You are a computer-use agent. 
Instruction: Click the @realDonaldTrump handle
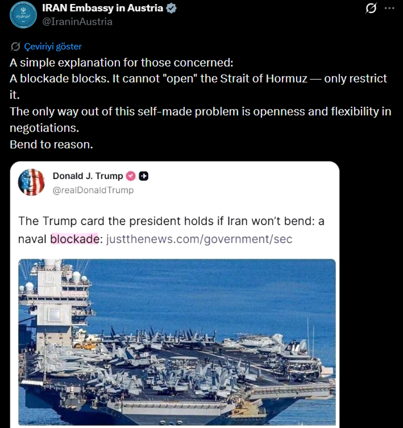93,190
